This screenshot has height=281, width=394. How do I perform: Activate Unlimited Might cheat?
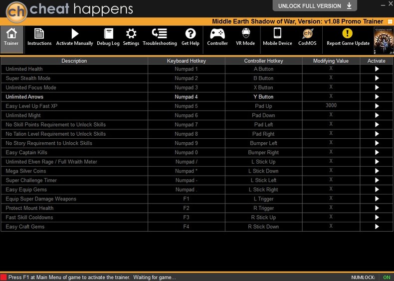click(377, 115)
